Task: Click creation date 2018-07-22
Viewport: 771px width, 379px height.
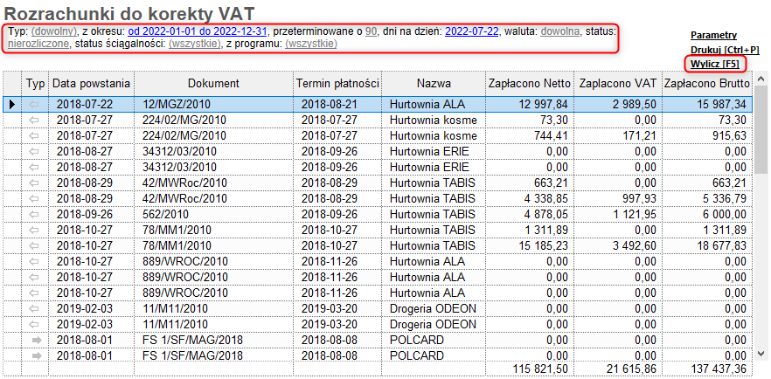Action: [x=85, y=104]
